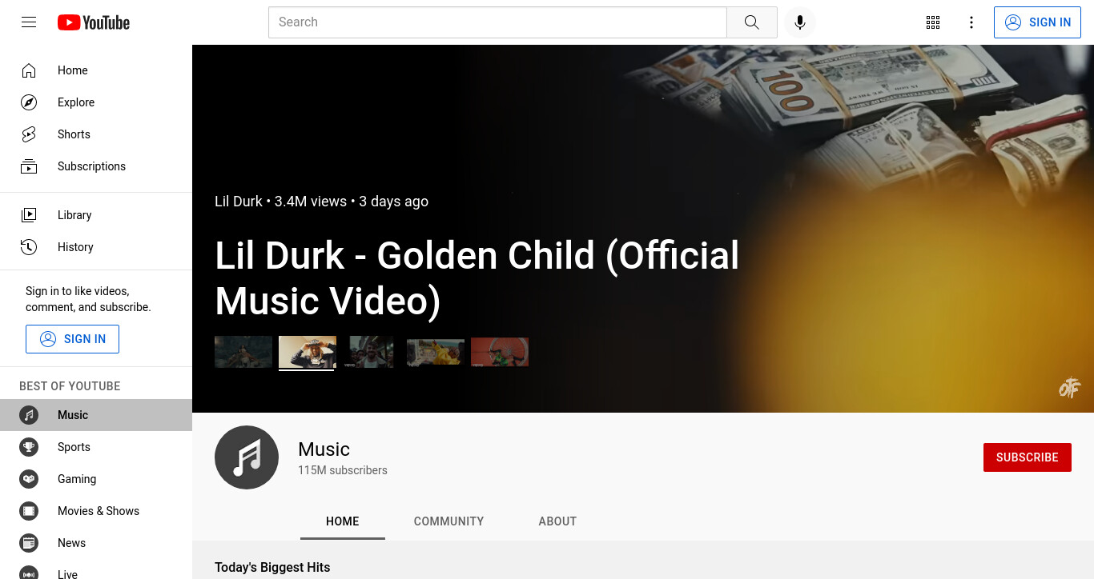Subscribe to the Music channel
Viewport: 1094px width, 579px height.
[x=1028, y=457]
